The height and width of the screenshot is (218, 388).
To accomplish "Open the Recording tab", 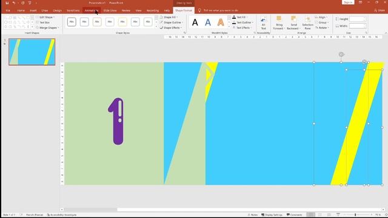I will pos(152,11).
